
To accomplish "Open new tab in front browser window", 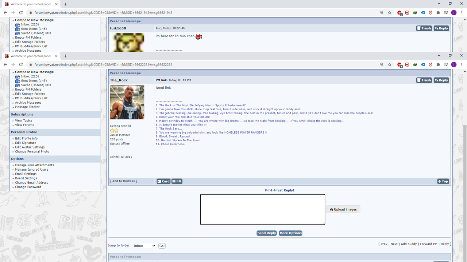I will point(66,56).
